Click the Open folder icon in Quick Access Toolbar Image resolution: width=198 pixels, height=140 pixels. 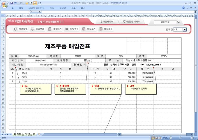coord(27,3)
